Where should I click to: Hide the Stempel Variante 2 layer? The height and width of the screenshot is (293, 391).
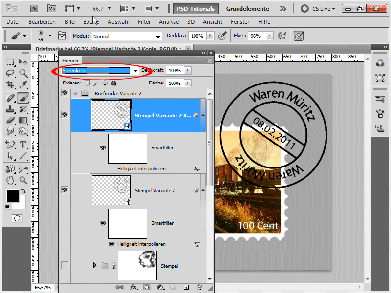tap(65, 190)
